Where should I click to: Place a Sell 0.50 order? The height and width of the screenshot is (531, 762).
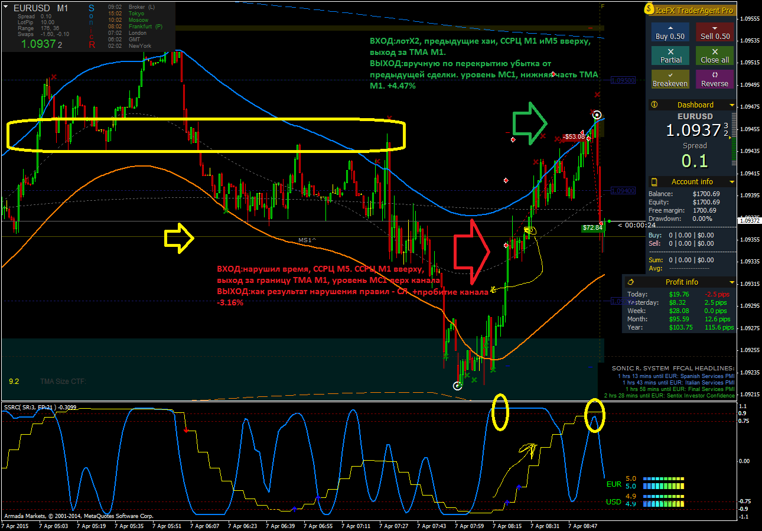(715, 32)
